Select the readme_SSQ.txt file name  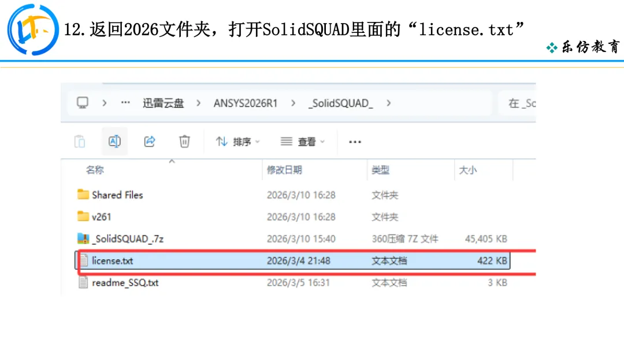pyautogui.click(x=125, y=283)
